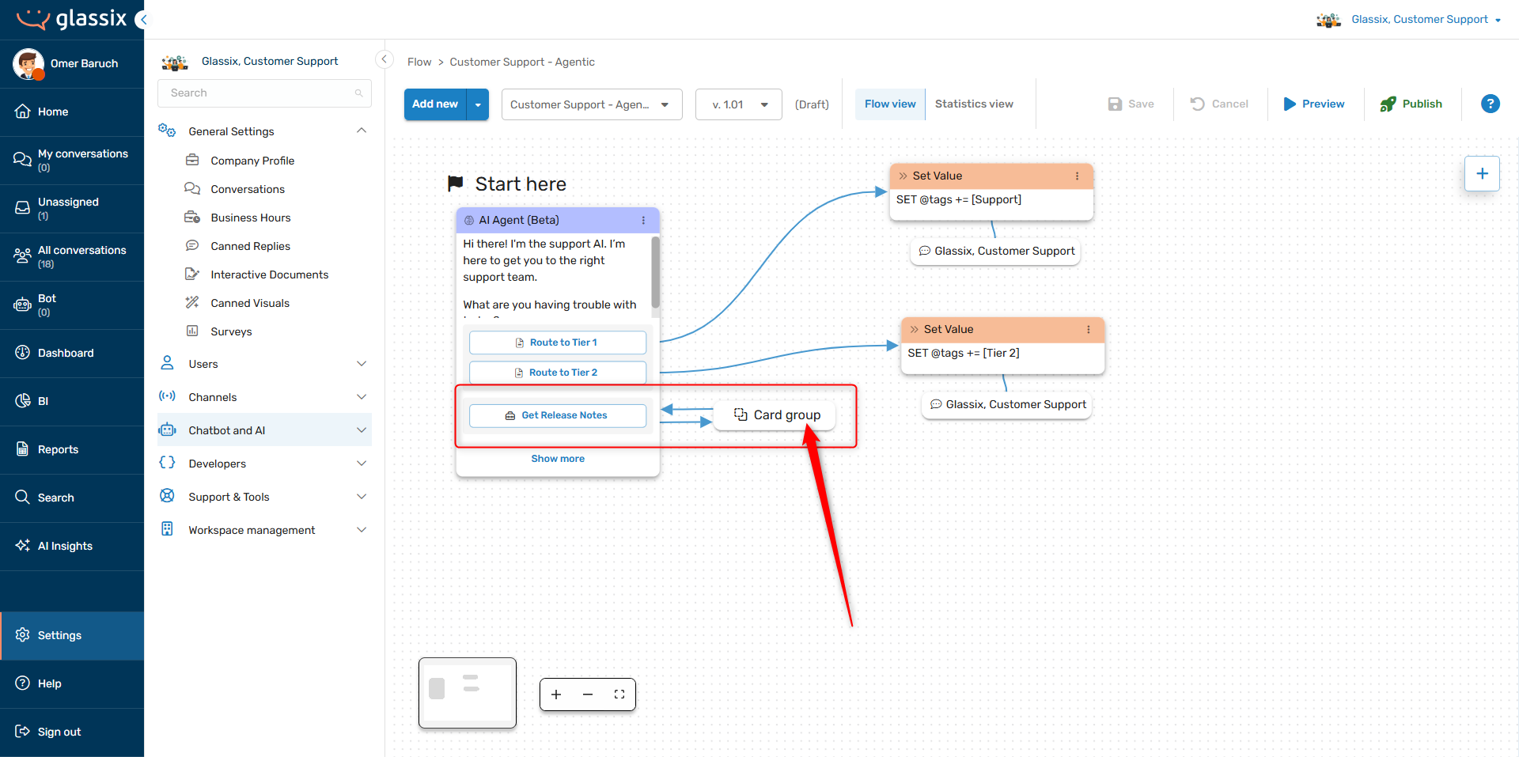Open the Customer Support - Agentic flow dropdown
1519x757 pixels.
click(x=592, y=104)
